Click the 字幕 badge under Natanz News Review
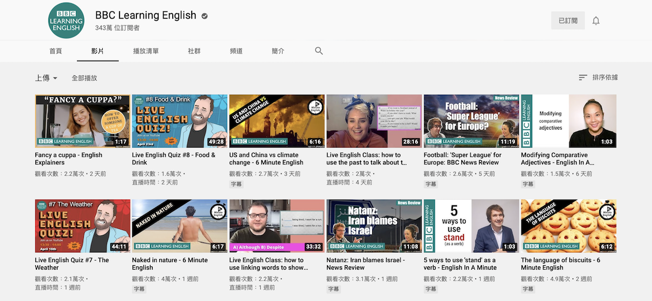The width and height of the screenshot is (652, 301). click(334, 289)
